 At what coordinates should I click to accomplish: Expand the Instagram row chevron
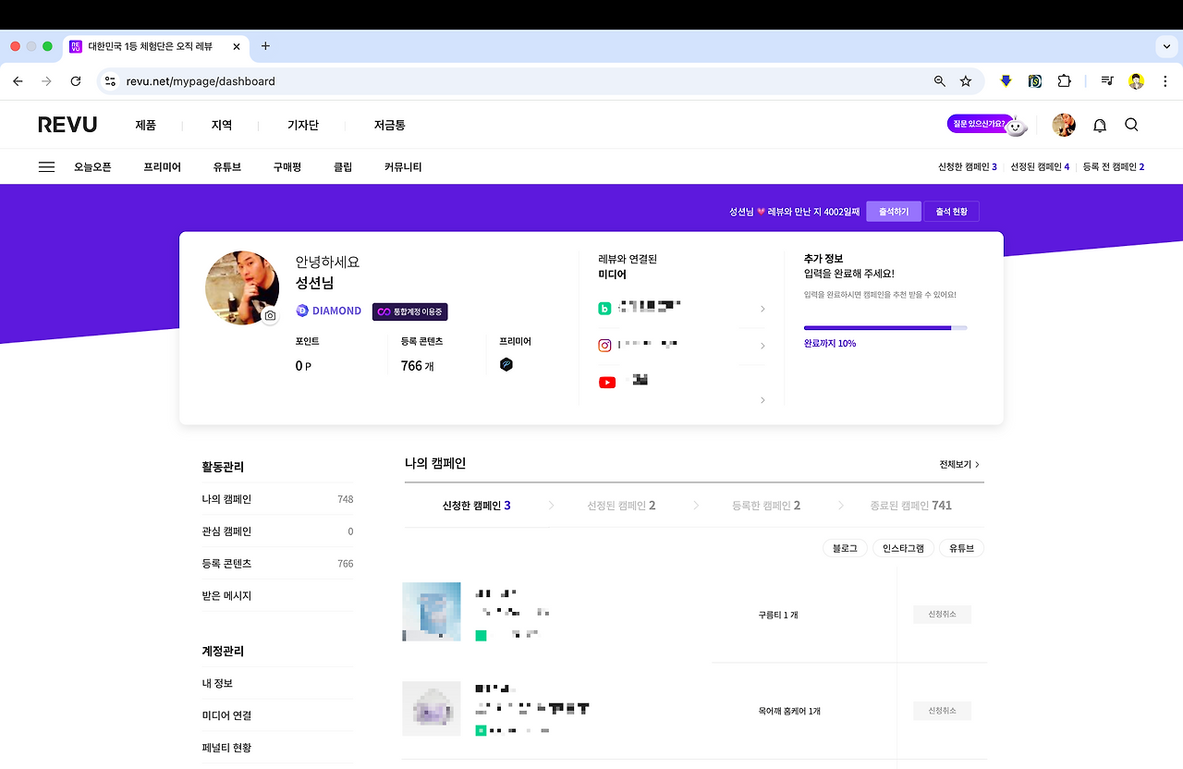762,346
